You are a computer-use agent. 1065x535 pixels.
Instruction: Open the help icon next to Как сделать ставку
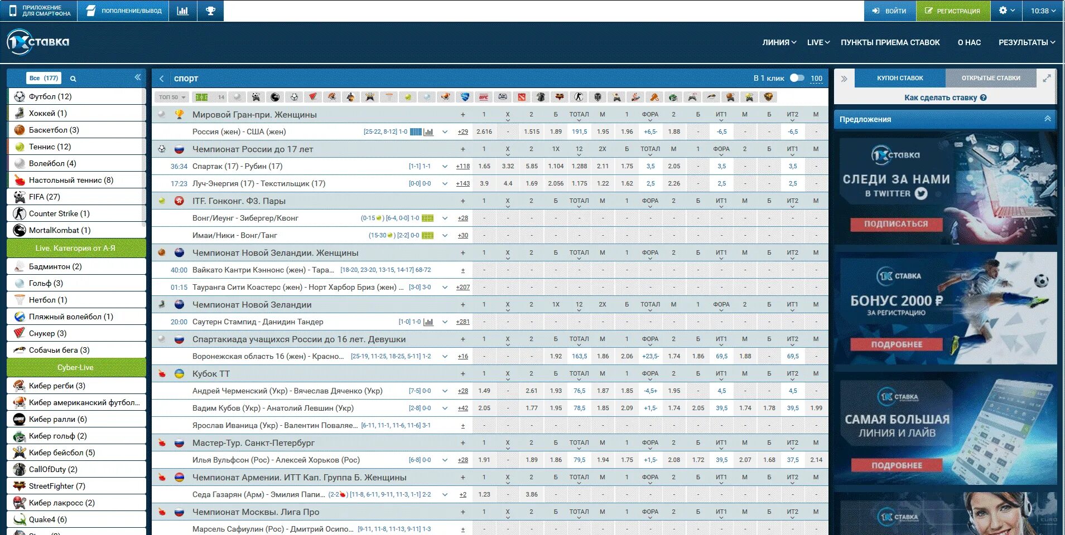983,98
